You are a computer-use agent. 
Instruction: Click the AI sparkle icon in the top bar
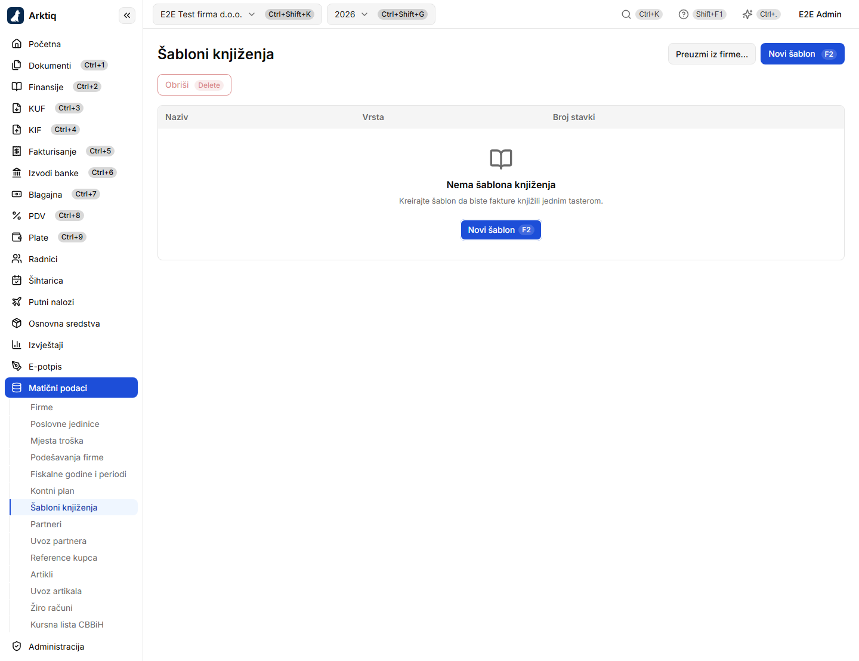(x=747, y=14)
